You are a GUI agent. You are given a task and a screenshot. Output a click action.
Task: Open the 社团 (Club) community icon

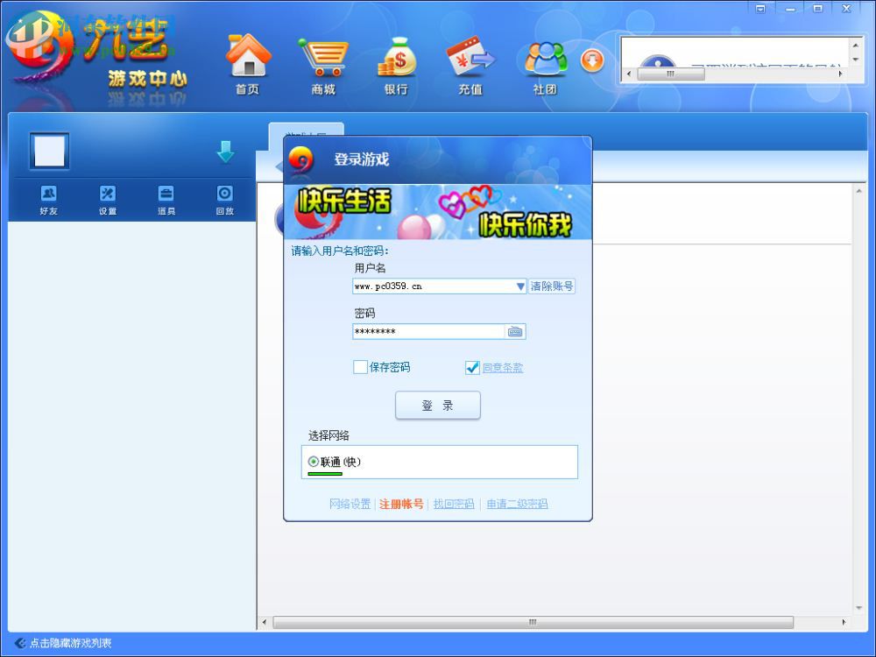[545, 57]
